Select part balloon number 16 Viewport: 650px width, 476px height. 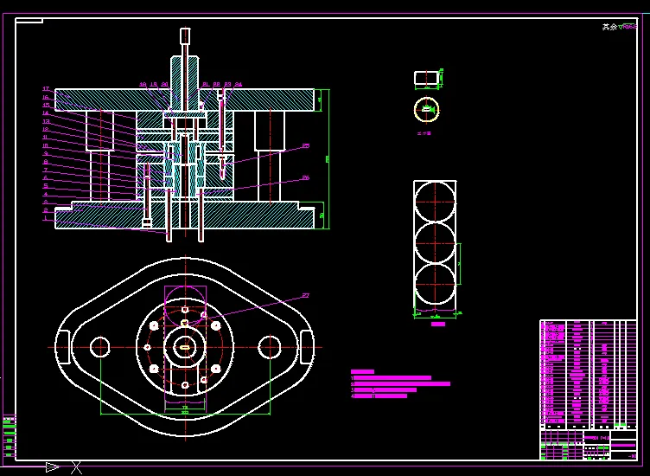coord(46,97)
